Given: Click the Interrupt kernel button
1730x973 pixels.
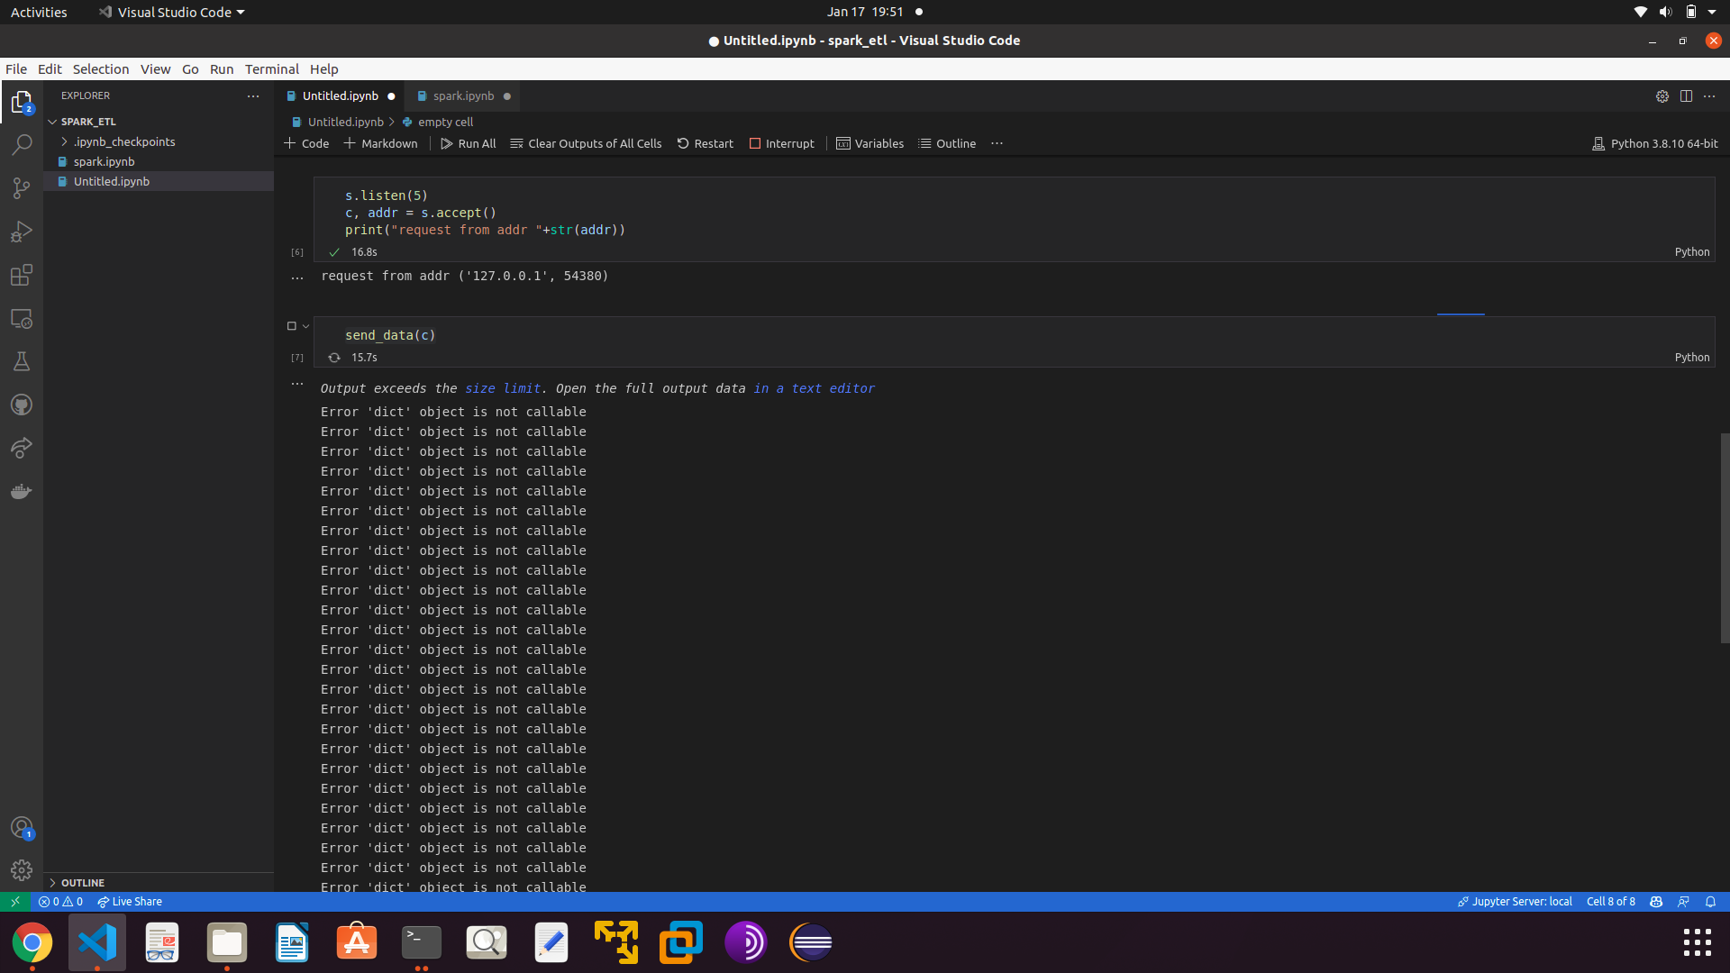Looking at the screenshot, I should click(x=781, y=144).
